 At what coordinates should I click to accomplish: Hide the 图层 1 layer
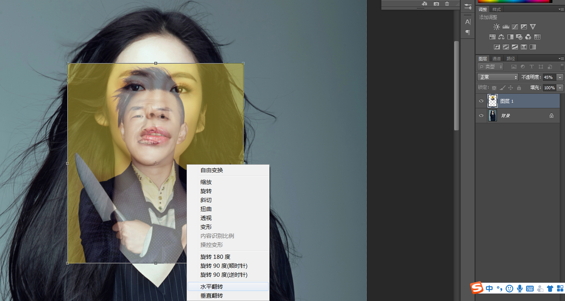[481, 101]
